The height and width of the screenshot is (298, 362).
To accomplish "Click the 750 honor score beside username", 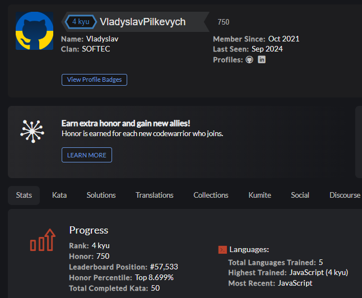I will coord(224,22).
